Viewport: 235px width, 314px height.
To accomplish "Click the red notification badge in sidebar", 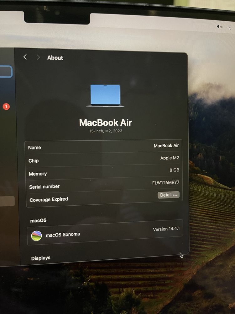I will (x=6, y=106).
